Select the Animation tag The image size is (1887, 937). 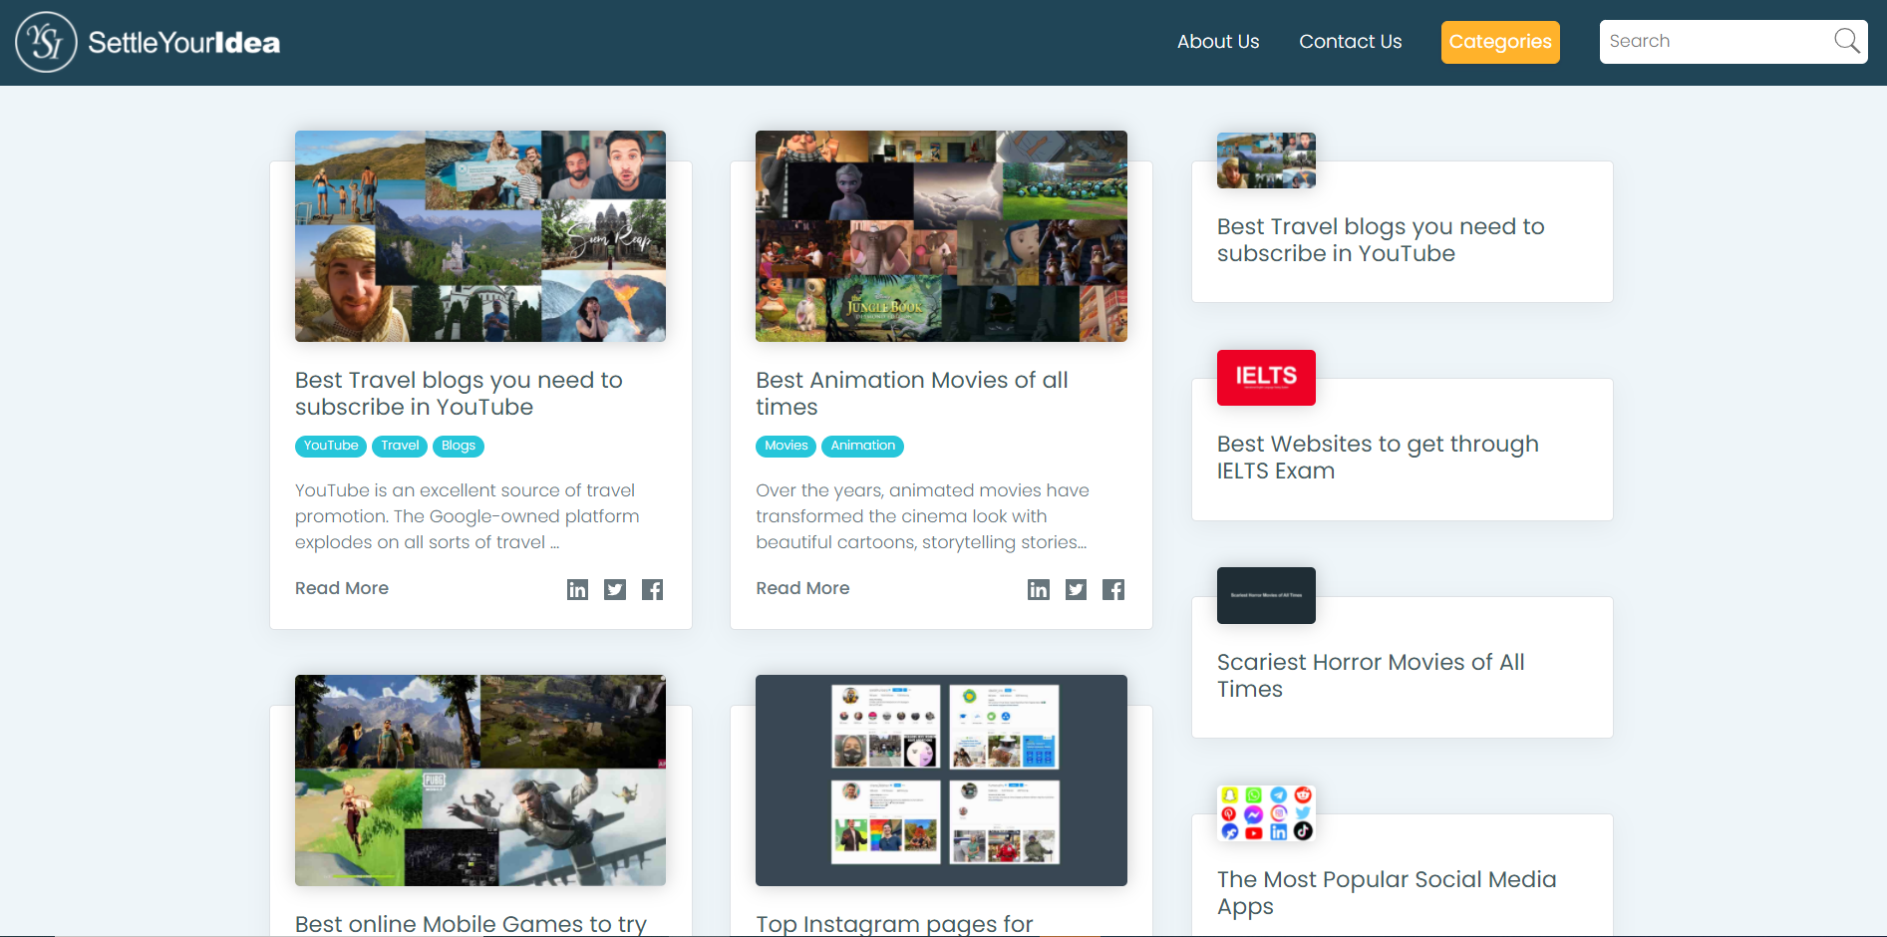pos(862,446)
